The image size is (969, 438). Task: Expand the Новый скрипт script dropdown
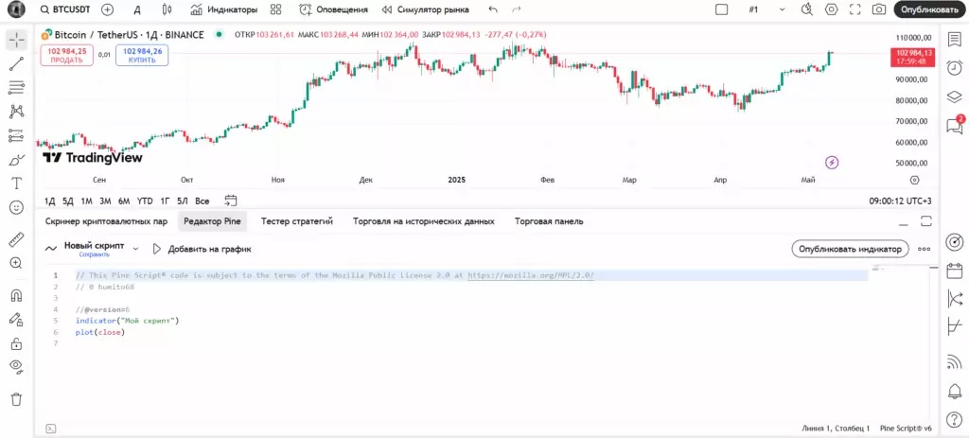(136, 248)
